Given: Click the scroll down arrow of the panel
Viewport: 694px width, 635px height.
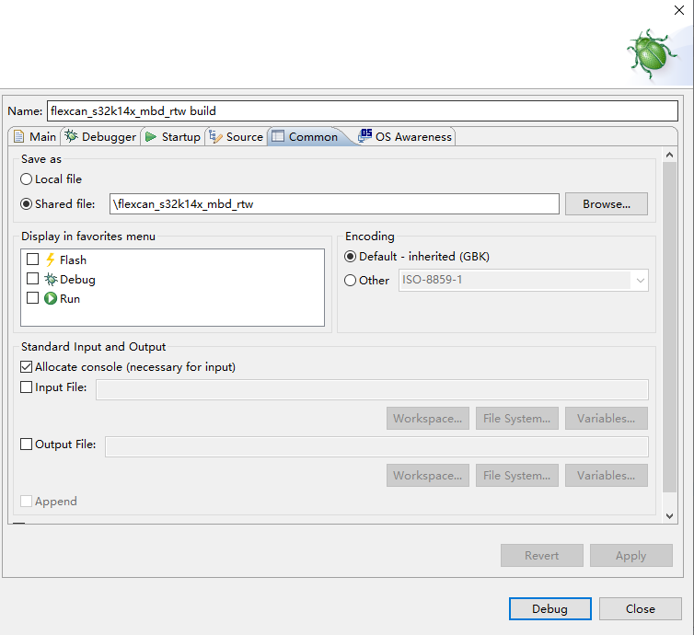Looking at the screenshot, I should tap(670, 516).
